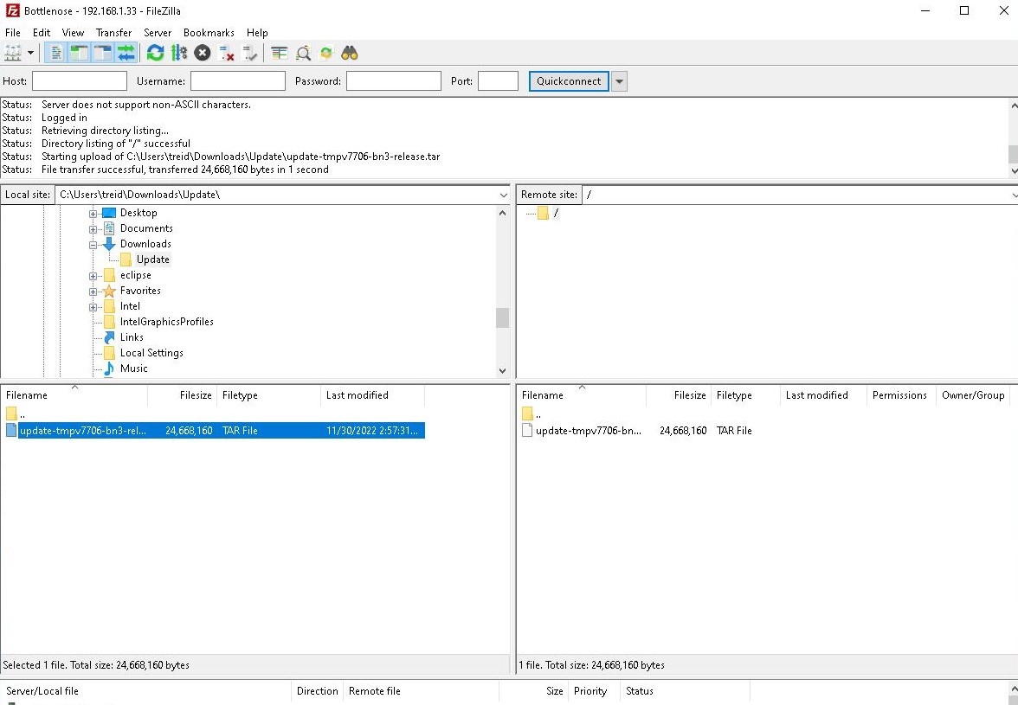Viewport: 1018px width, 705px height.
Task: Open the Quickconnect history dropdown
Action: 620,81
